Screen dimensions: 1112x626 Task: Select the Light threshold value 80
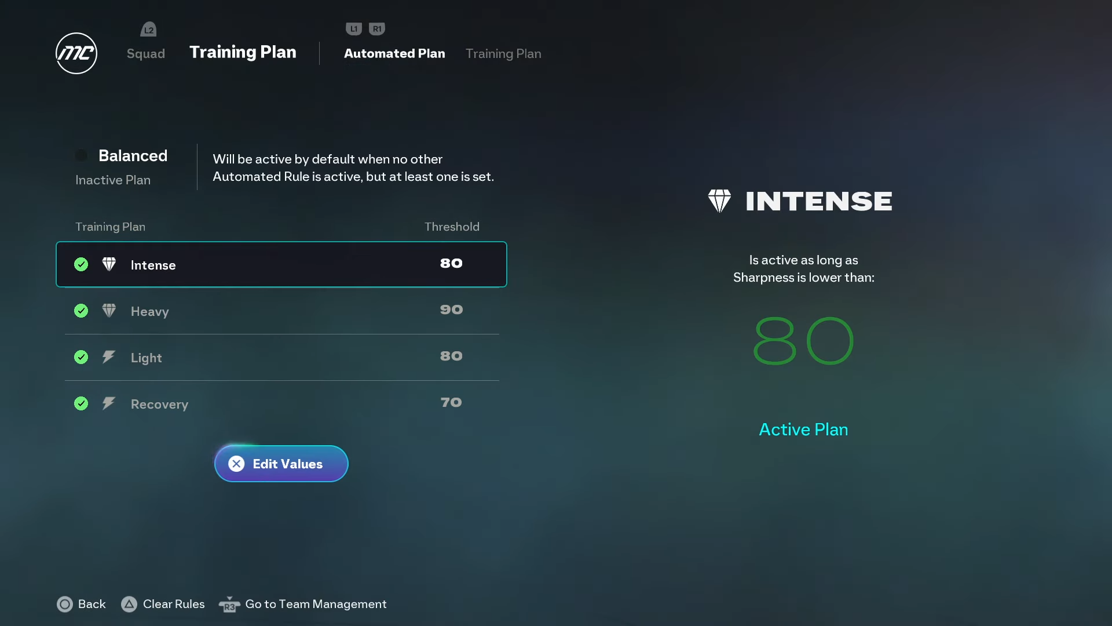tap(451, 356)
